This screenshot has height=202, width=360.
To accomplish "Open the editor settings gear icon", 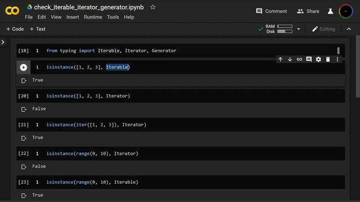I will coord(318,59).
